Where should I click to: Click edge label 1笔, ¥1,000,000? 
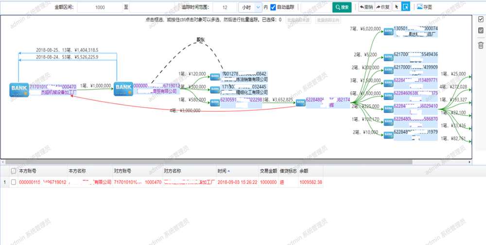(95, 86)
